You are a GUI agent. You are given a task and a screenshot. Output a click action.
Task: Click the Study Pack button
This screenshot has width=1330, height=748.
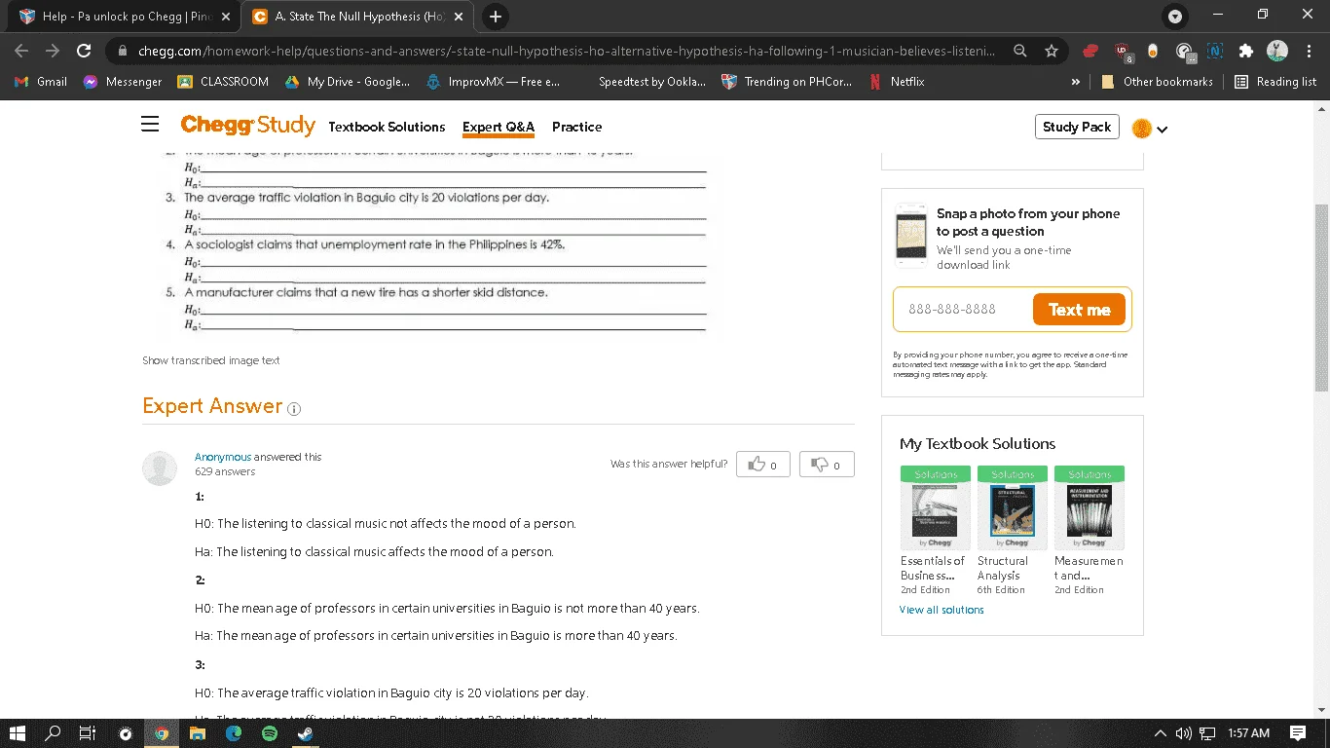coord(1077,127)
